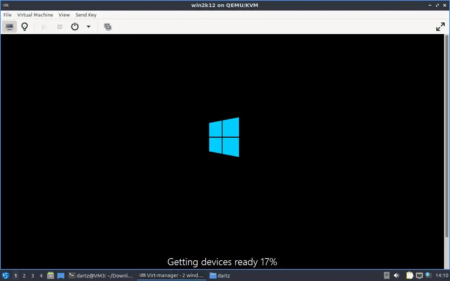Image resolution: width=450 pixels, height=281 pixels.
Task: Click the 14:10 panel clock
Action: tap(442, 275)
